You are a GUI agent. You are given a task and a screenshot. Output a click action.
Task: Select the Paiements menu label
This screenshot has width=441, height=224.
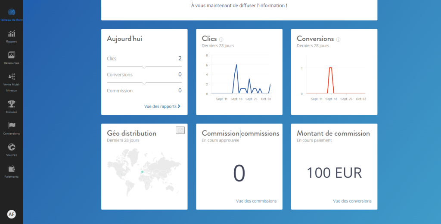(12, 177)
